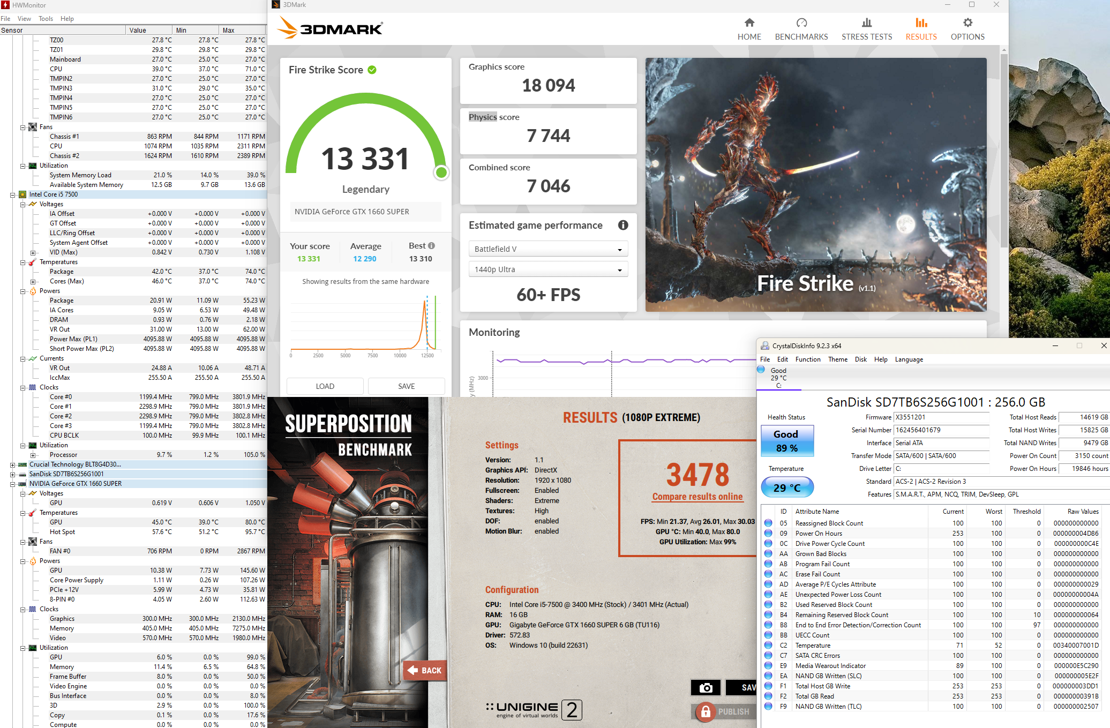Open Stress Tests in 3DMark

point(866,29)
